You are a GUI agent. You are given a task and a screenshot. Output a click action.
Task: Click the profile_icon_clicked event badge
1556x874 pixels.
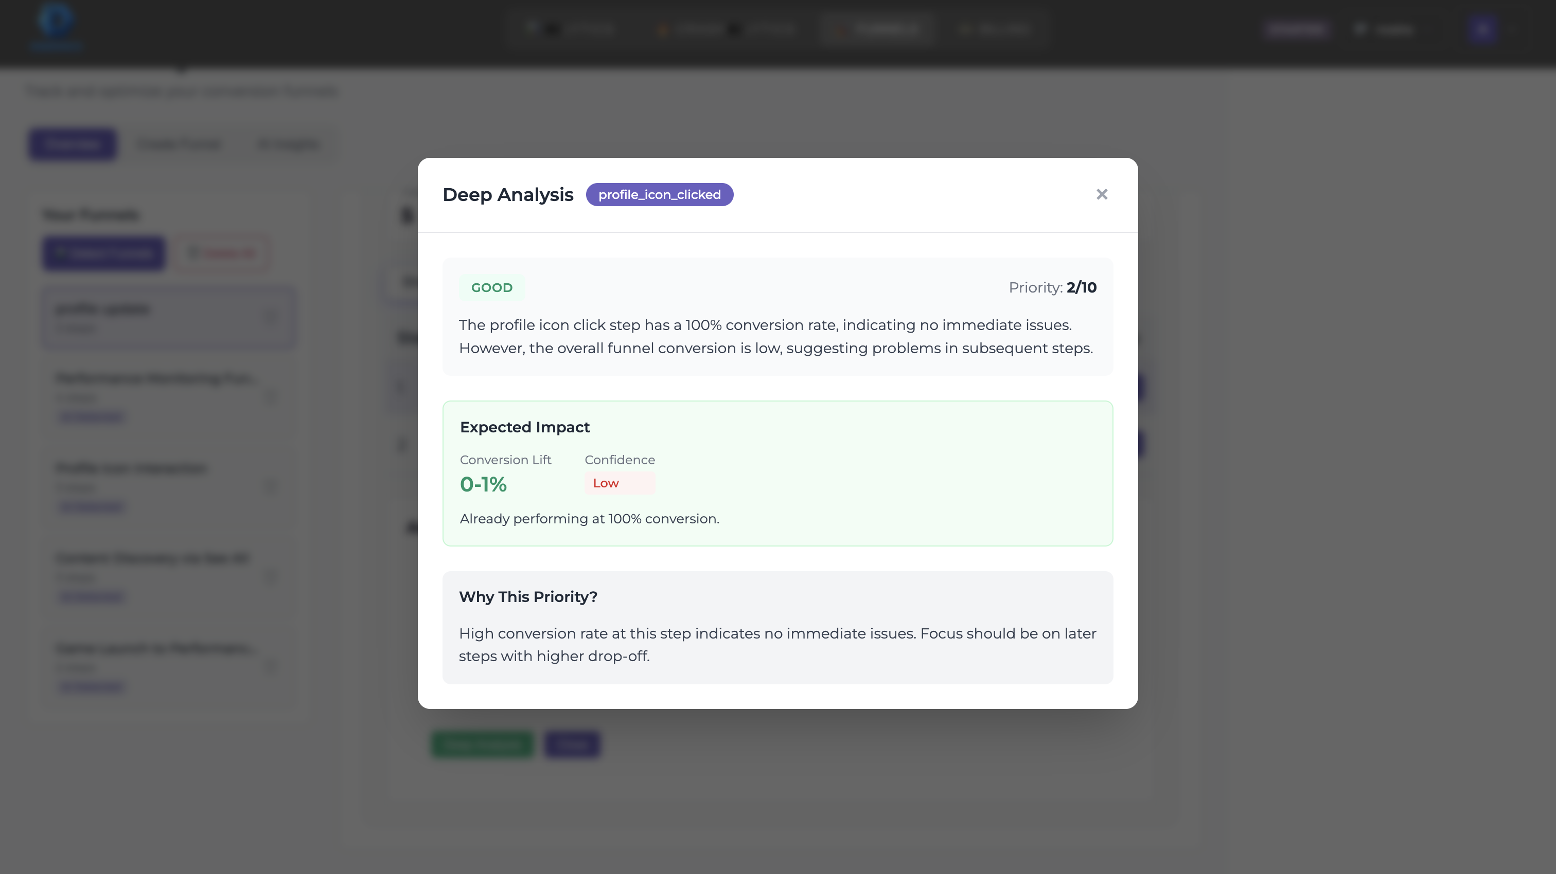(660, 194)
